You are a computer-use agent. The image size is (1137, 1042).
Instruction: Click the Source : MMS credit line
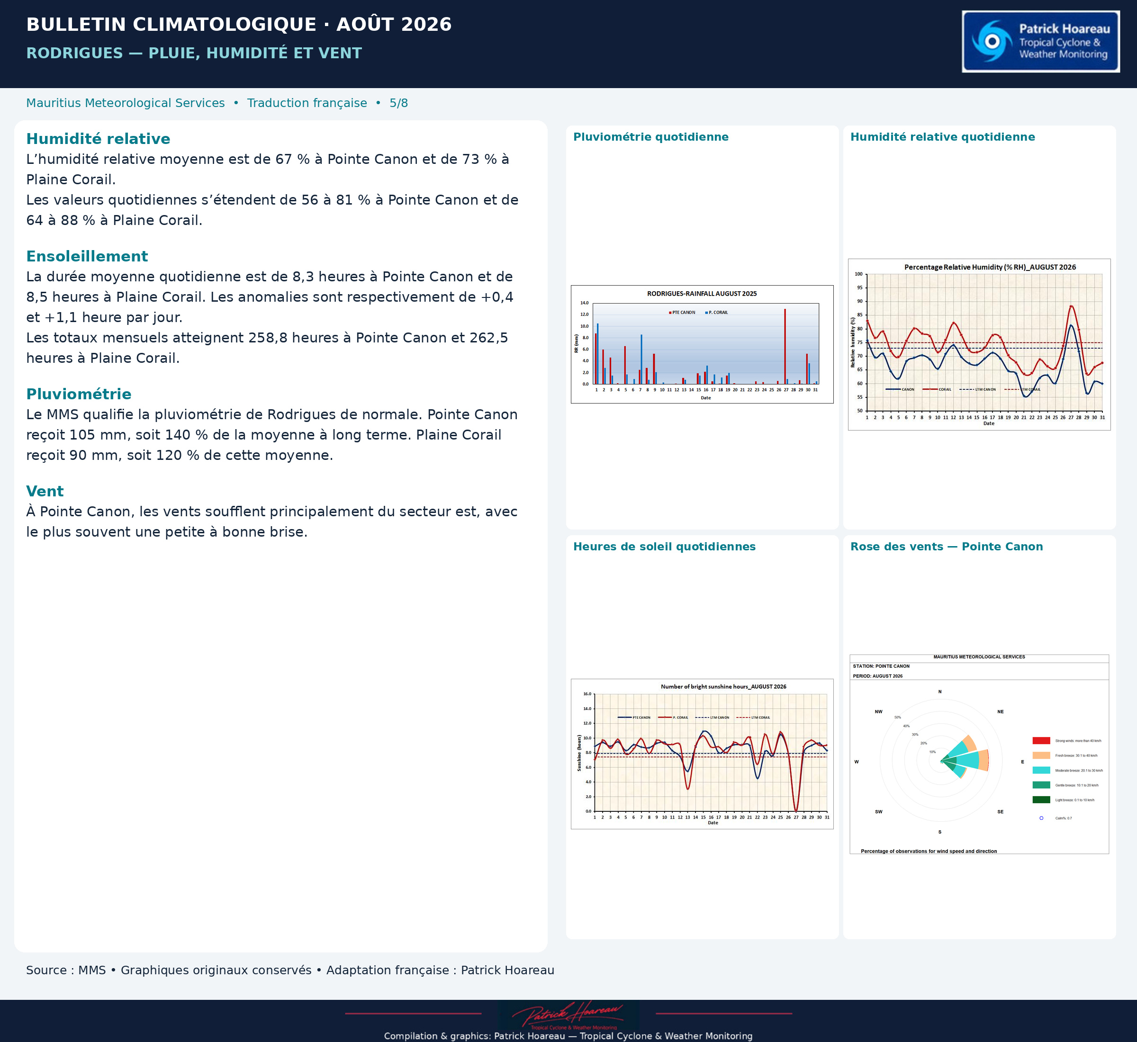[x=290, y=970]
